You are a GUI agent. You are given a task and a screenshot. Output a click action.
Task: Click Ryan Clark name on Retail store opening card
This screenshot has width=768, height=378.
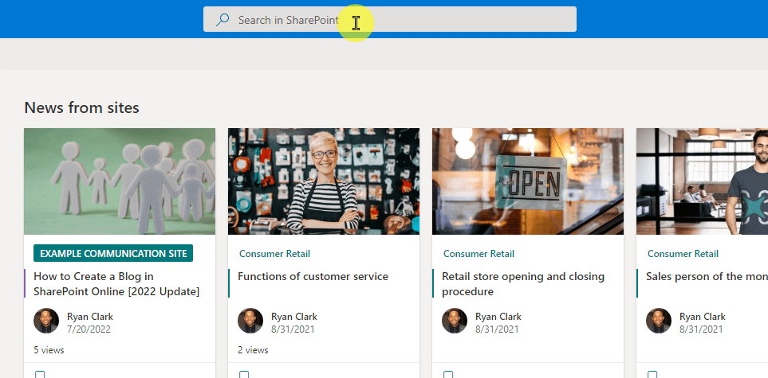(x=498, y=317)
